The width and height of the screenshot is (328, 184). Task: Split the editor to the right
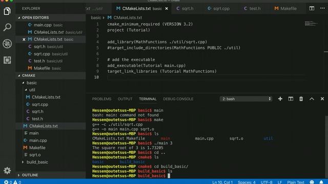click(x=312, y=8)
